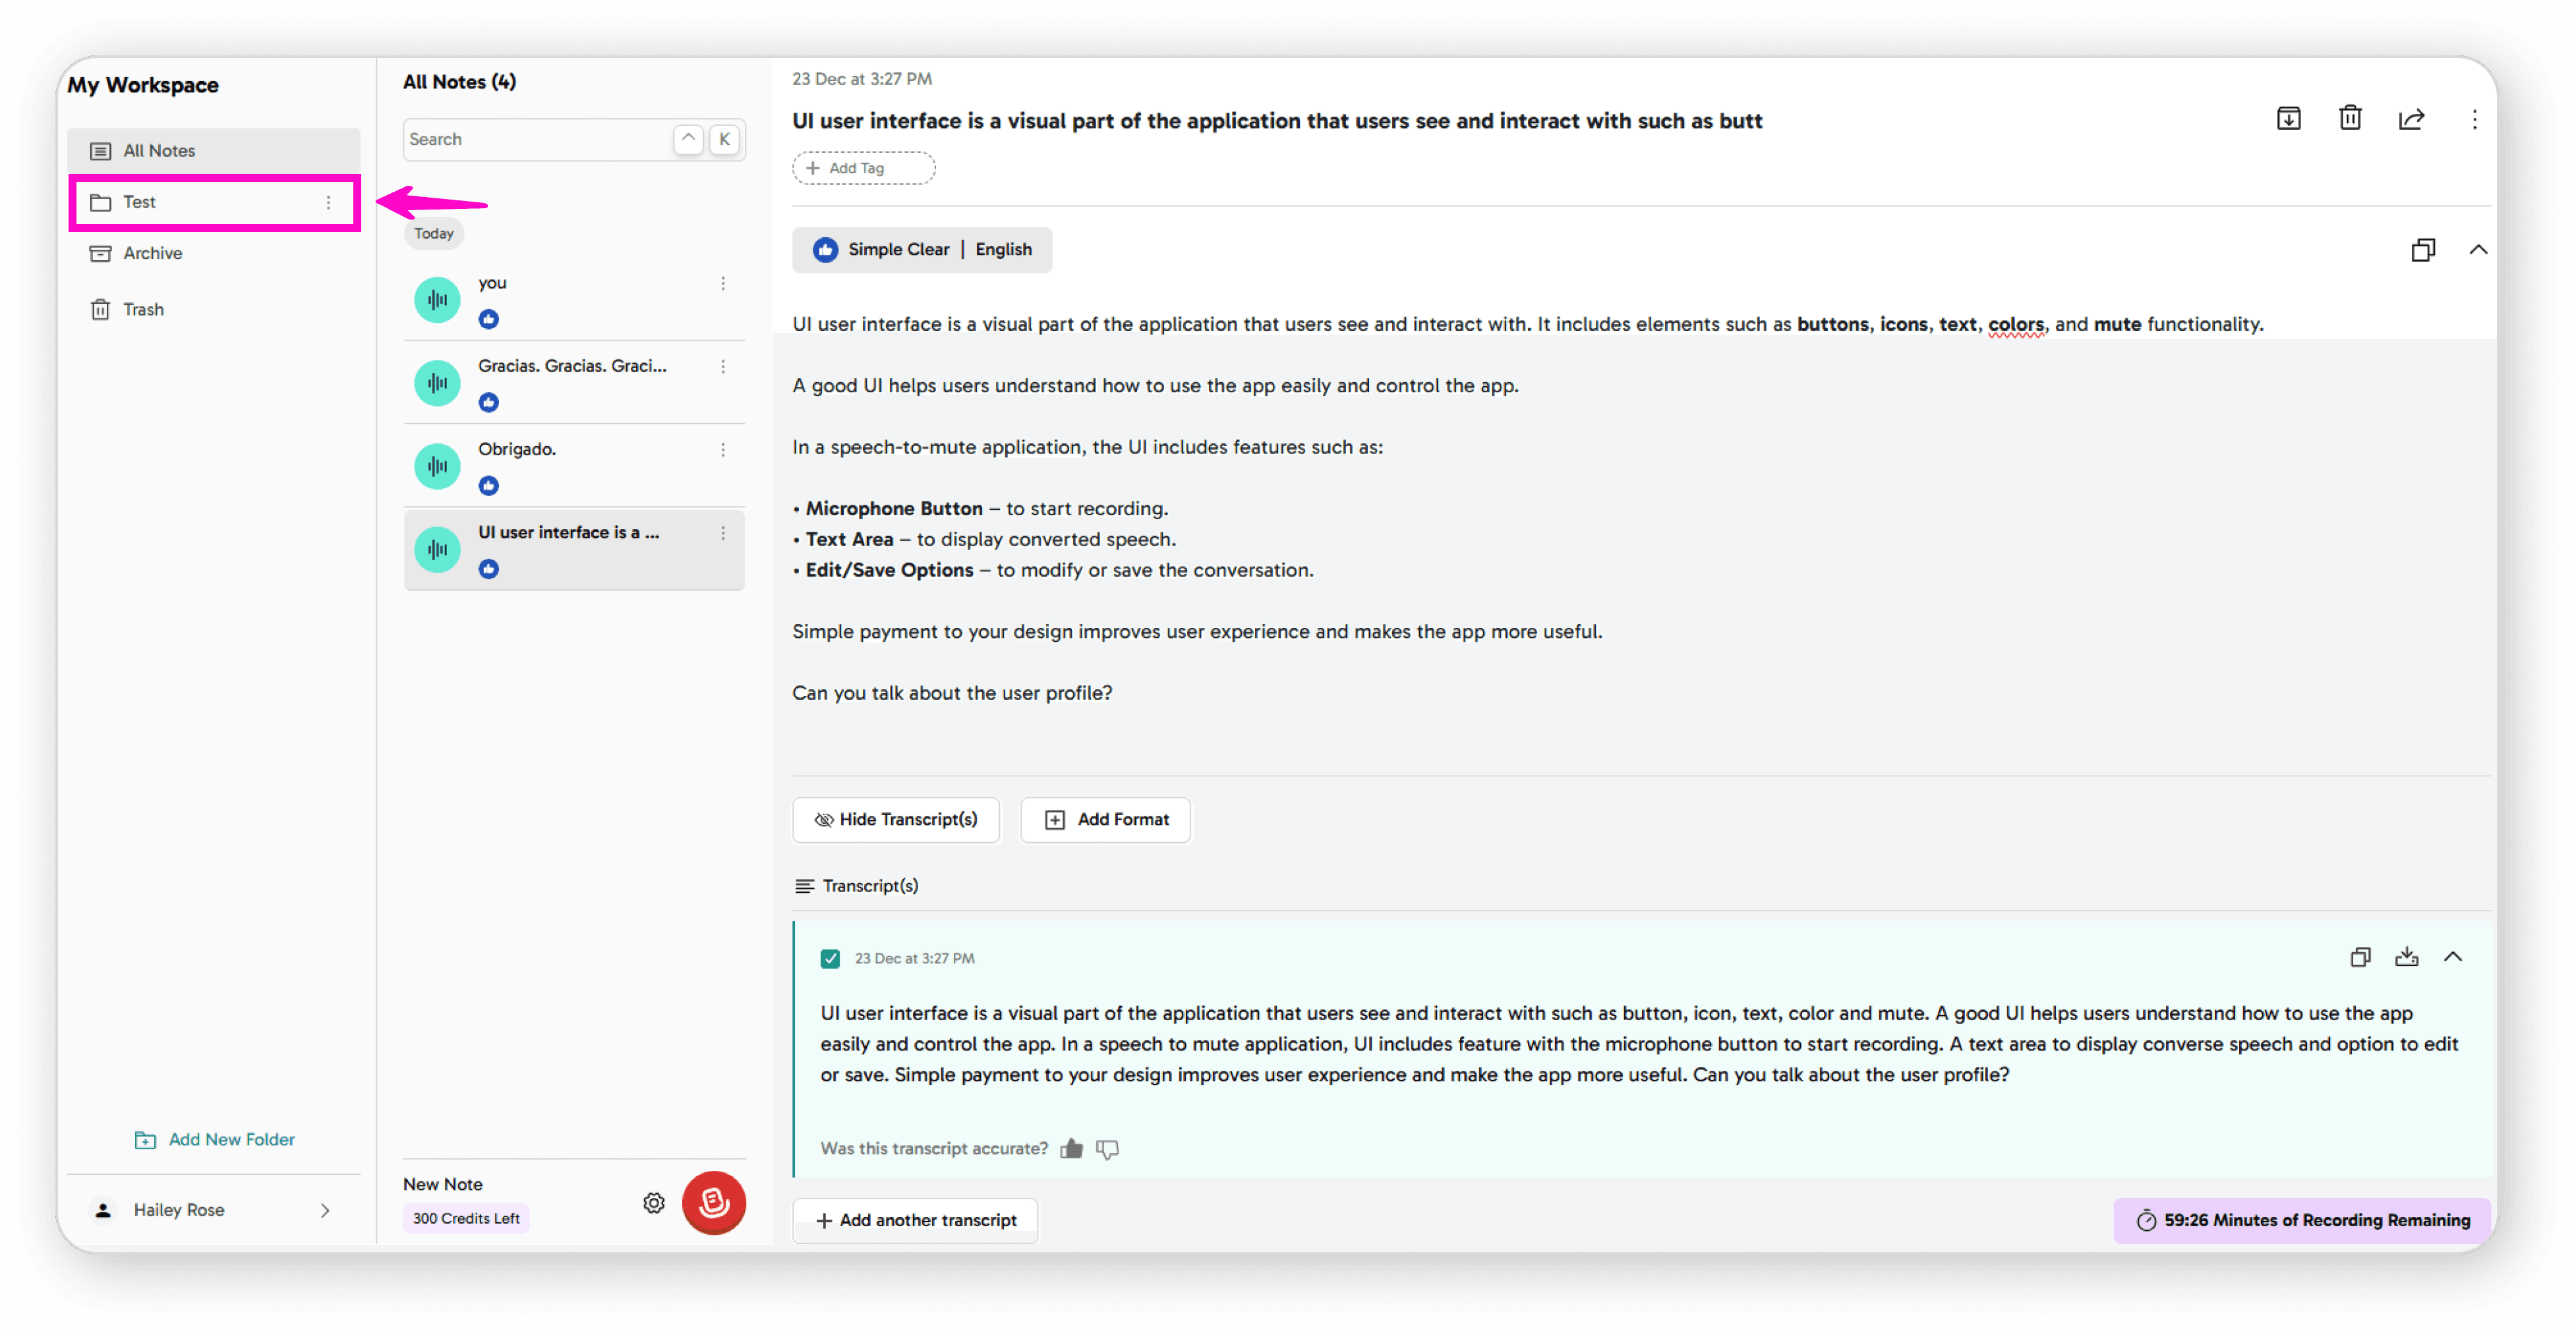The width and height of the screenshot is (2576, 1331).
Task: Click Add another transcript button
Action: (x=915, y=1220)
